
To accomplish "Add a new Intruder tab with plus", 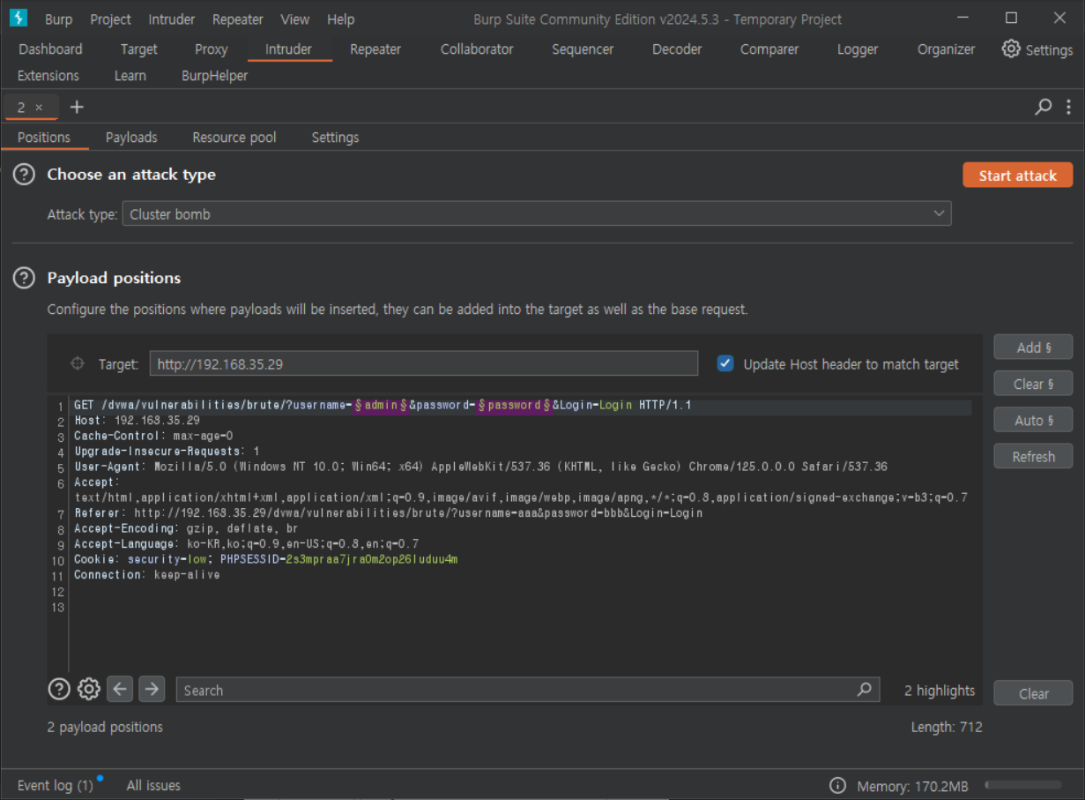I will (x=77, y=107).
